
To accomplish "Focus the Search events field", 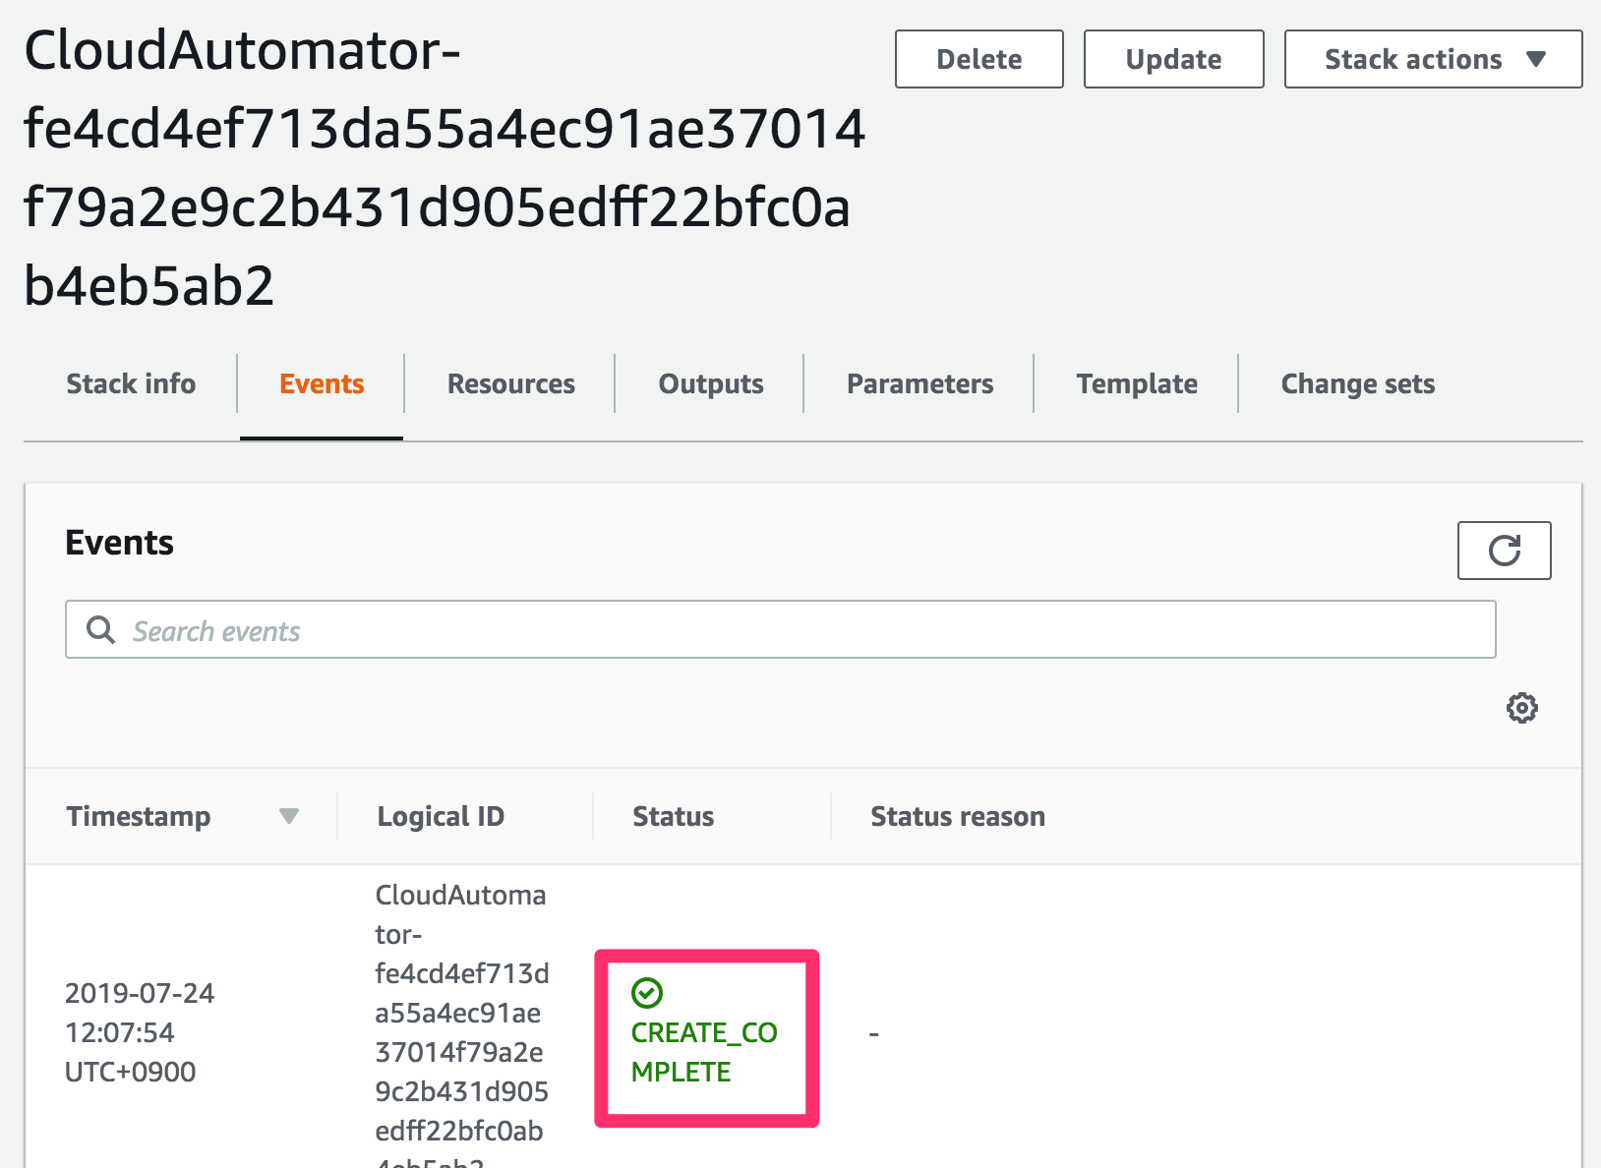I will [x=780, y=629].
